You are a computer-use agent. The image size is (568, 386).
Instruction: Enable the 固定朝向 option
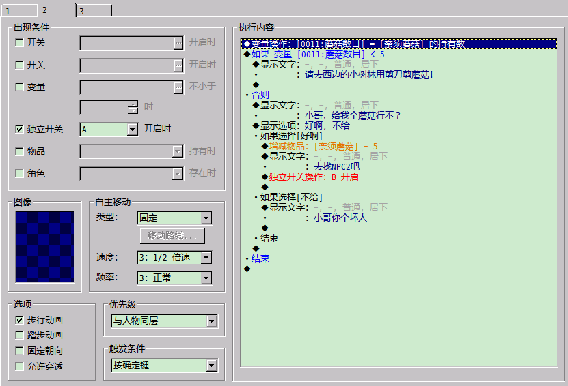tap(19, 351)
